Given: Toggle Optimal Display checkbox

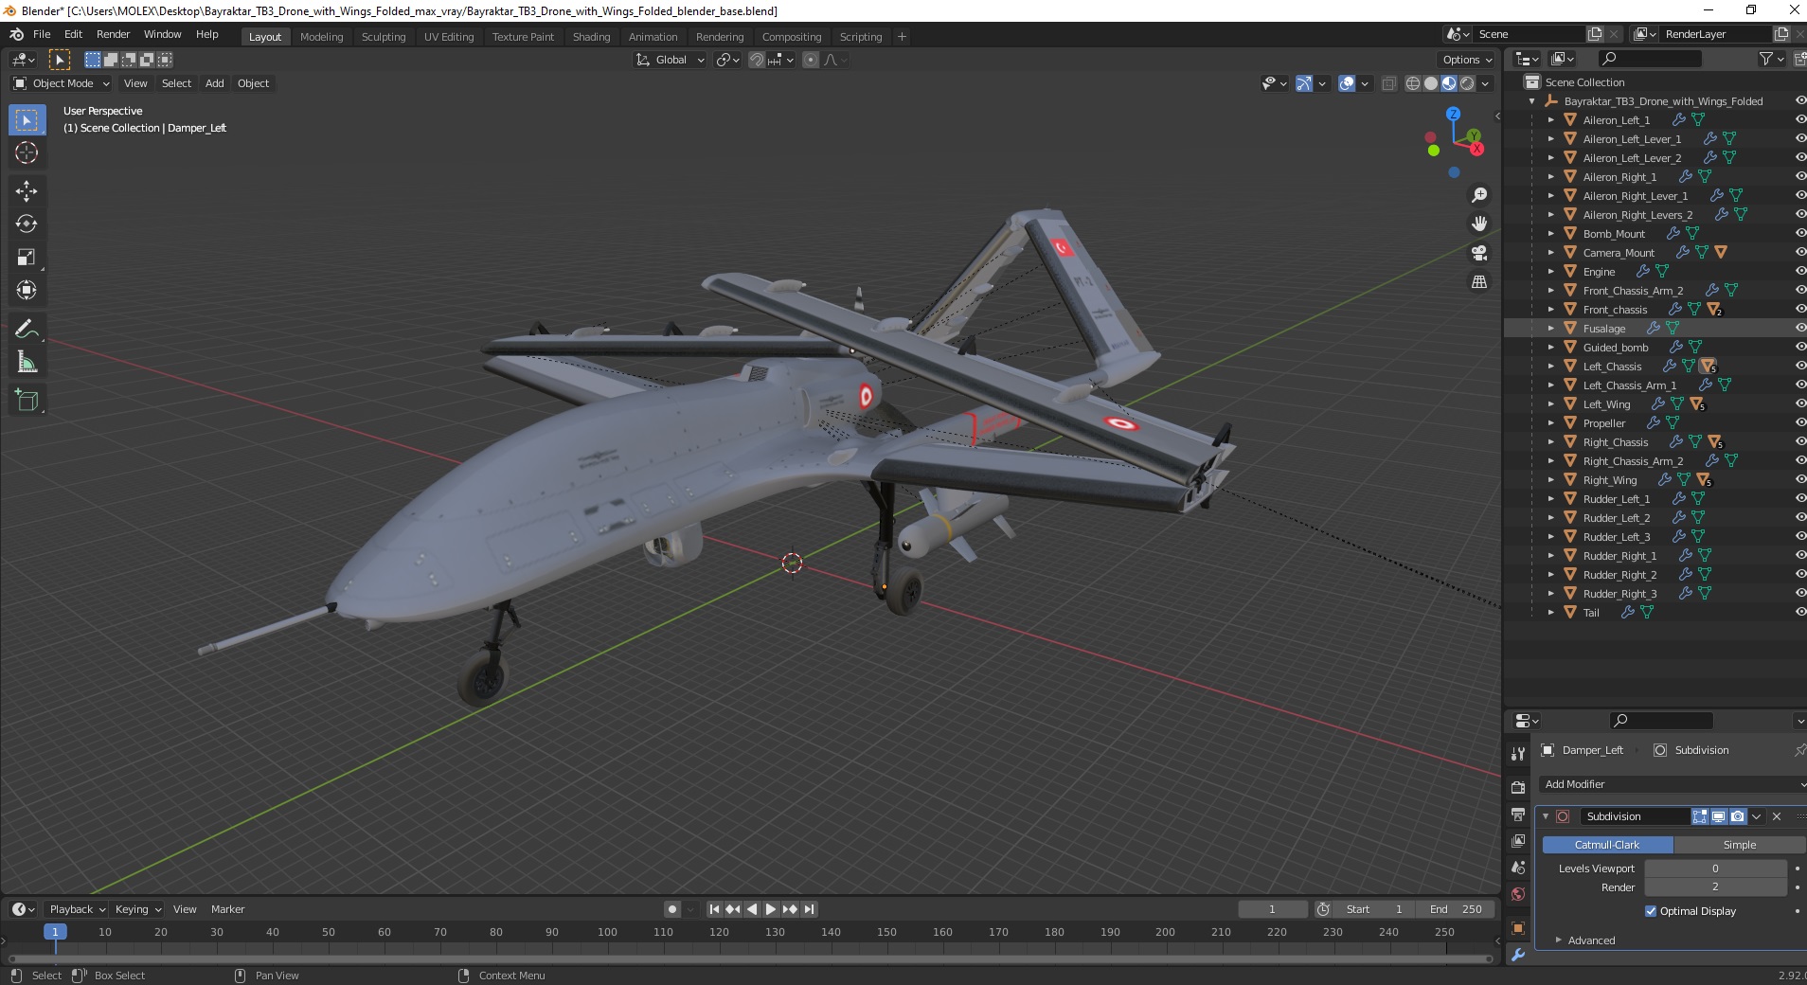Looking at the screenshot, I should (1651, 911).
